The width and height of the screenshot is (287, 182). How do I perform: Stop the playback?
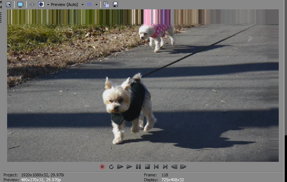pos(147,167)
